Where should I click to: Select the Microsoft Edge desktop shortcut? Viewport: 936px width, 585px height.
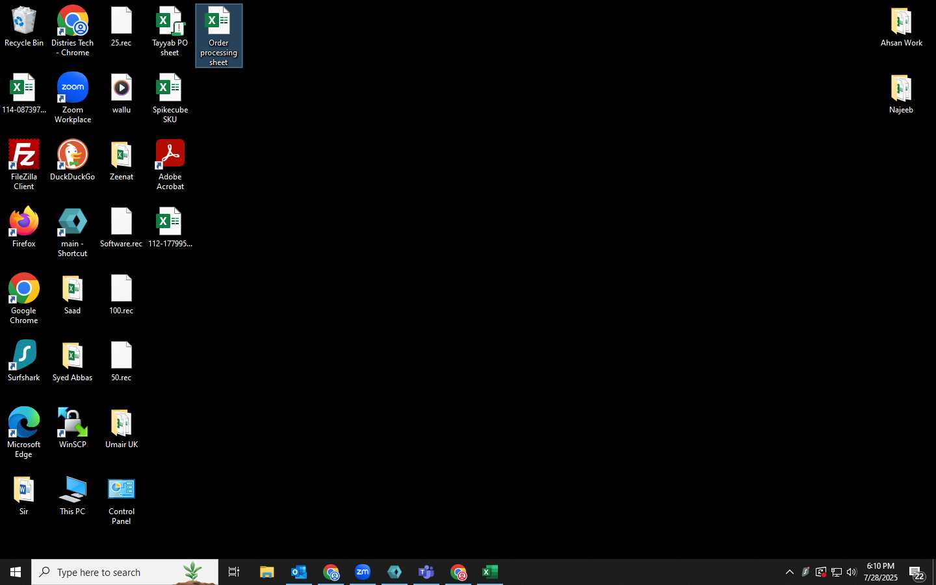[24, 433]
